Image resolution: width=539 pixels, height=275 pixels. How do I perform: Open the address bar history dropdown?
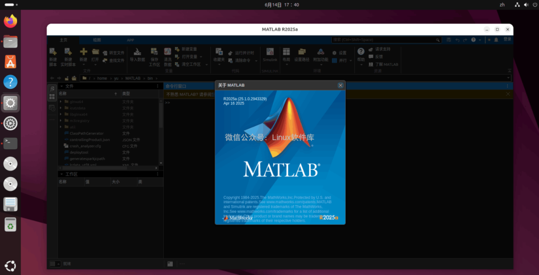pyautogui.click(x=508, y=78)
